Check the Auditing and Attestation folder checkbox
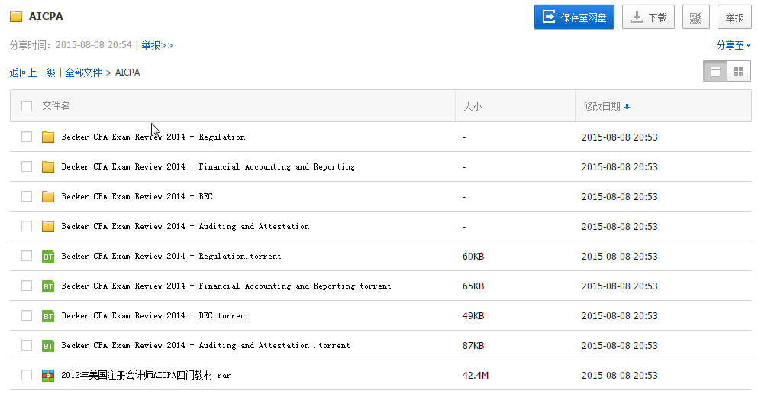Viewport: 758px width, 420px height. 27,227
